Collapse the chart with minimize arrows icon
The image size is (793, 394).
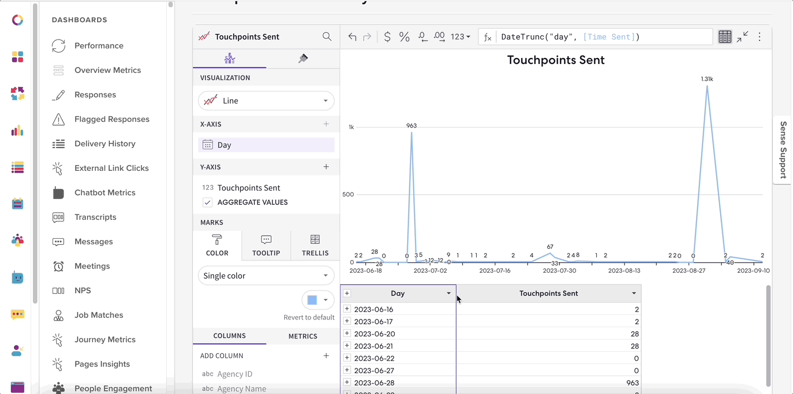point(742,37)
